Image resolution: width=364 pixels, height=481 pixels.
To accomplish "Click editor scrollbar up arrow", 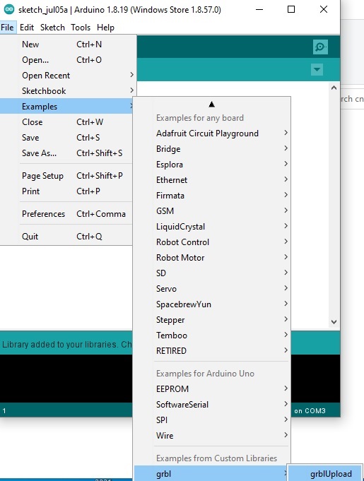I will 334,88.
